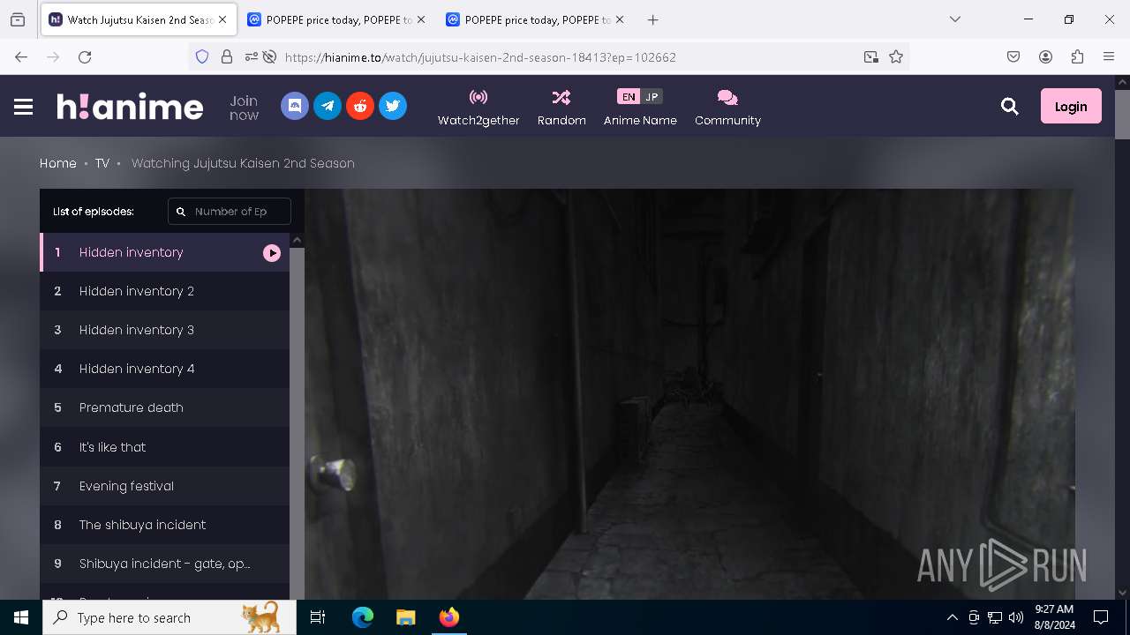Select episode 2 Hidden inventory 2
The height and width of the screenshot is (635, 1130).
164,291
